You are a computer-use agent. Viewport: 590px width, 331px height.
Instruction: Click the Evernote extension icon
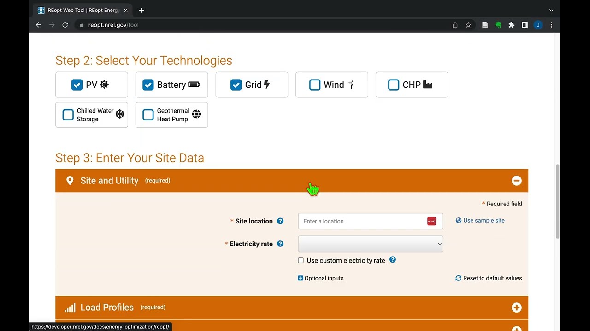click(x=498, y=25)
